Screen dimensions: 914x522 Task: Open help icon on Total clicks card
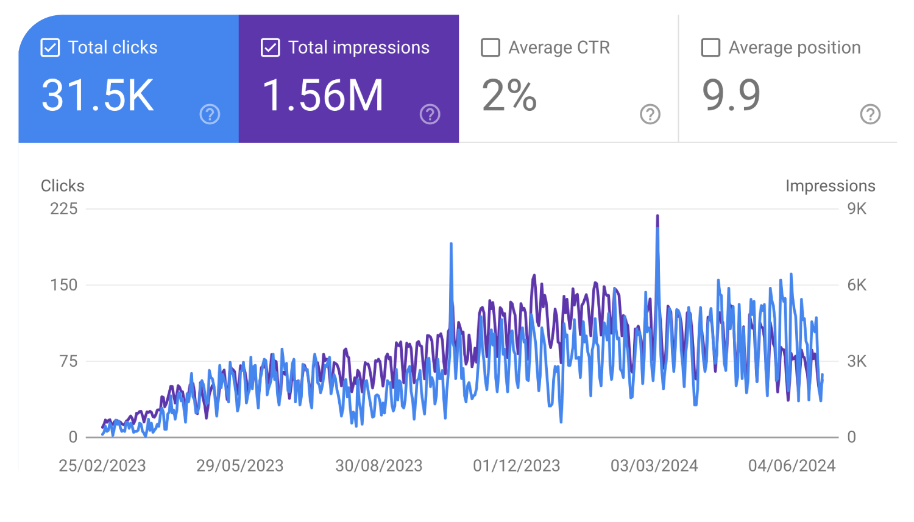pyautogui.click(x=210, y=114)
